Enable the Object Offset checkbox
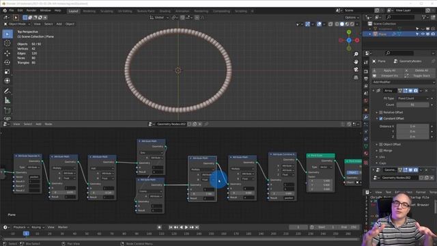 [381, 144]
